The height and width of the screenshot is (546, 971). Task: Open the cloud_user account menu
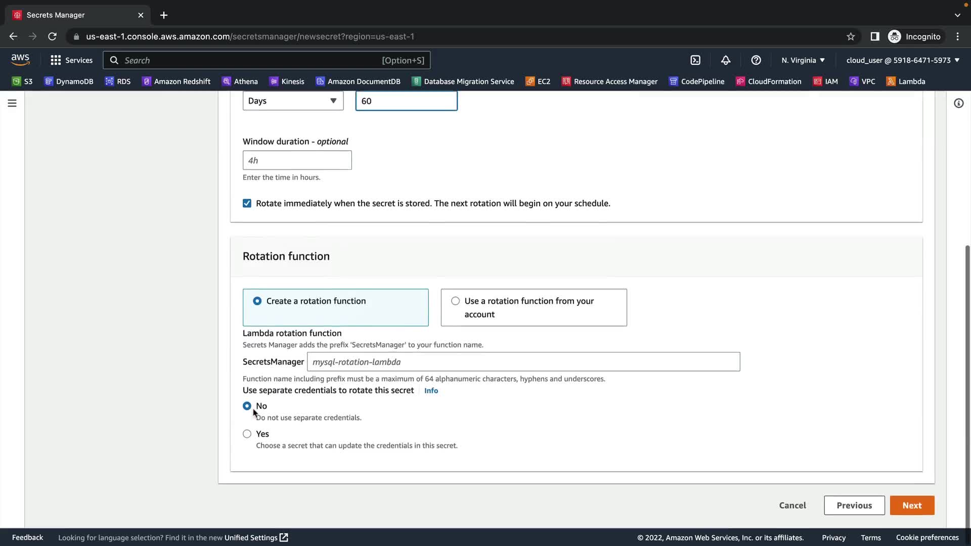pyautogui.click(x=902, y=60)
